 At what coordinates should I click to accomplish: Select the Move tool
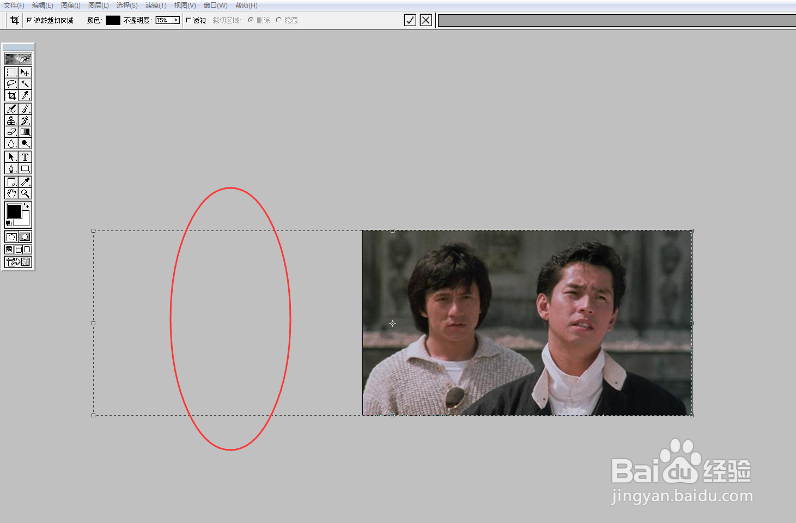point(25,72)
